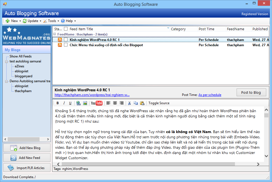Click the Bold formatting icon
This screenshot has width=272, height=182.
point(58,103)
